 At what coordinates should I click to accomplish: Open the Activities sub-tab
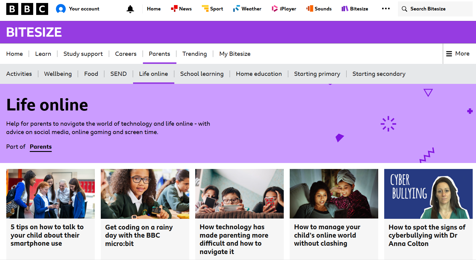point(19,74)
